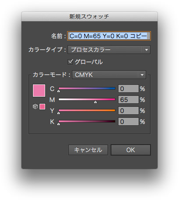
Task: Click the Y percentage value field
Action: 129,111
